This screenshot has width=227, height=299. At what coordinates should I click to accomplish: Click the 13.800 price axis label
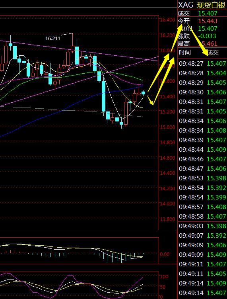[x=167, y=219]
